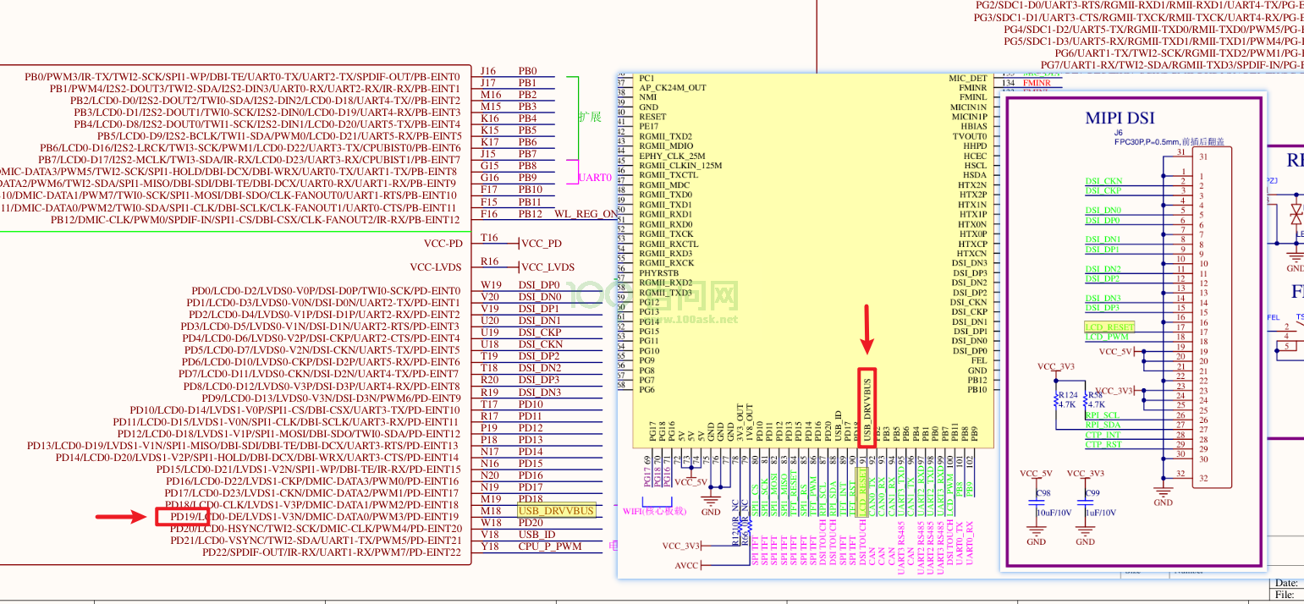Image resolution: width=1304 pixels, height=604 pixels.
Task: Click the red-boxed PD19 pin name
Action: [183, 516]
